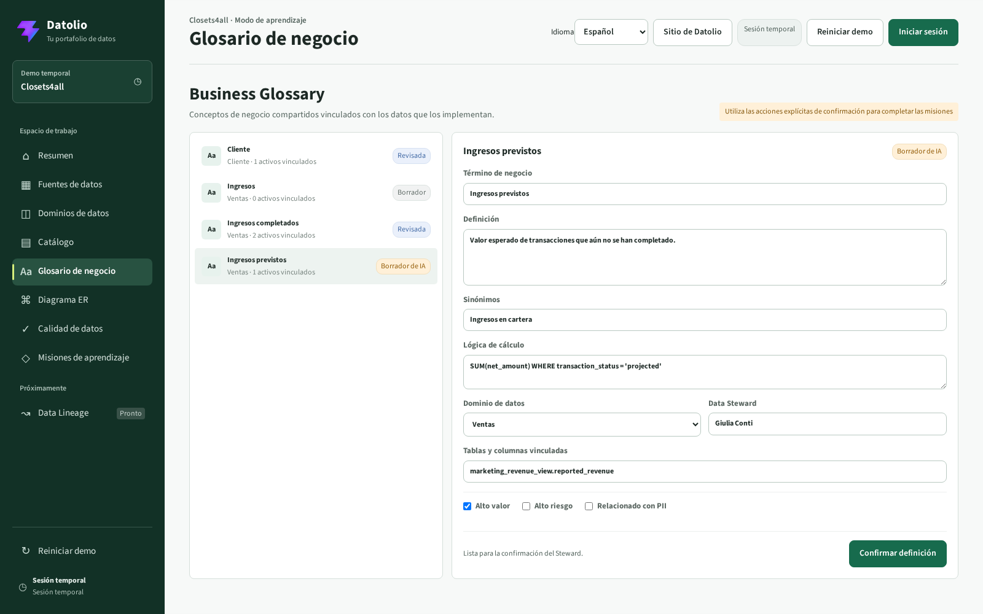Open the Dominio de datos dropdown

click(582, 424)
